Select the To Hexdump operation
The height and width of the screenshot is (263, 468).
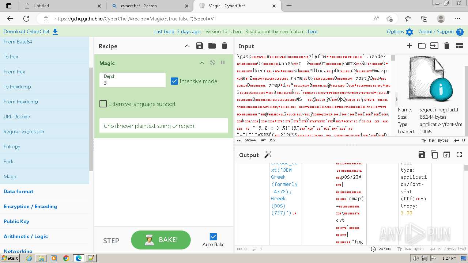(45, 87)
